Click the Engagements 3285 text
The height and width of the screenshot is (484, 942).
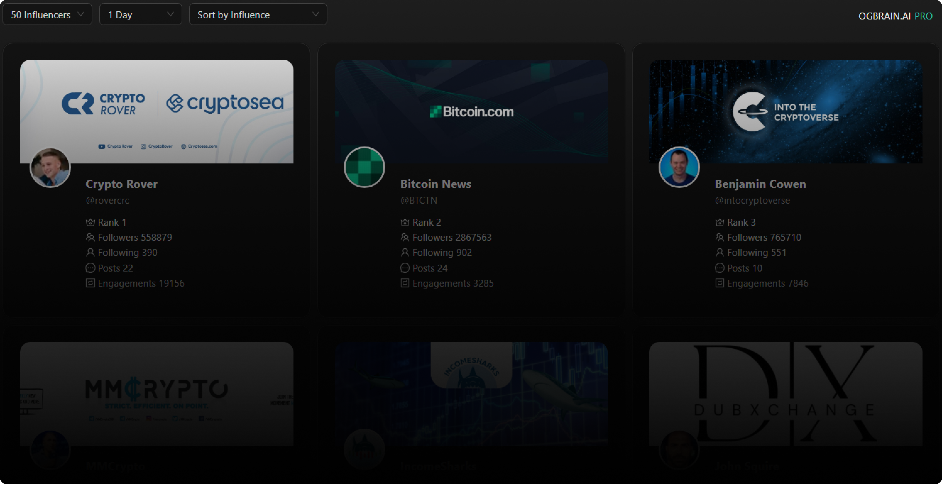pyautogui.click(x=453, y=283)
